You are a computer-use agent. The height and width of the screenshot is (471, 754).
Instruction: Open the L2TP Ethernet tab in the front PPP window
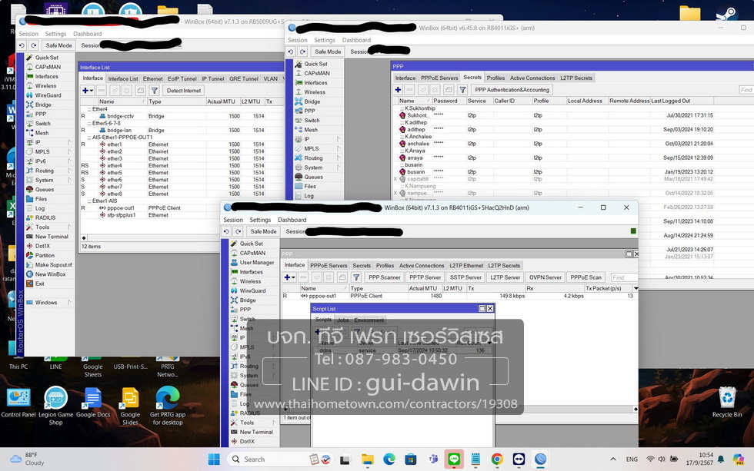466,266
